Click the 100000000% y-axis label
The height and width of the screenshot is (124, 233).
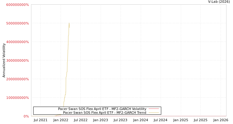[17, 98]
